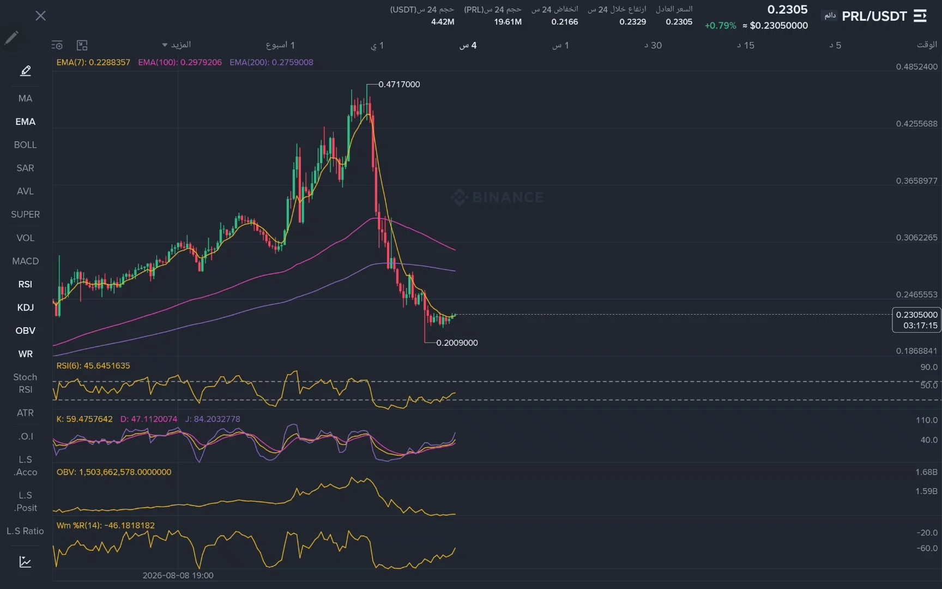The width and height of the screenshot is (942, 589).
Task: Click the 0.4852400 price axis label
Action: point(916,67)
